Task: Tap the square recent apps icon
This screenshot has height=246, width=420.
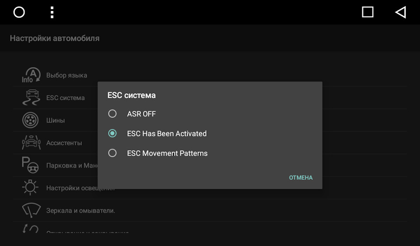Action: pos(367,12)
